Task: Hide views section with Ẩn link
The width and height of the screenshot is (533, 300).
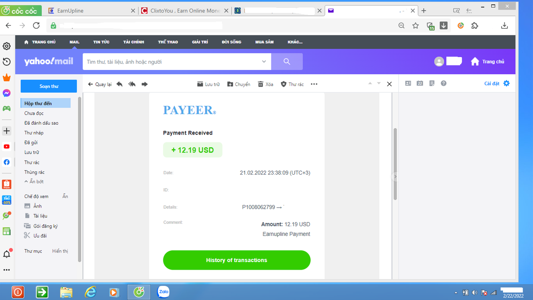Action: [65, 196]
